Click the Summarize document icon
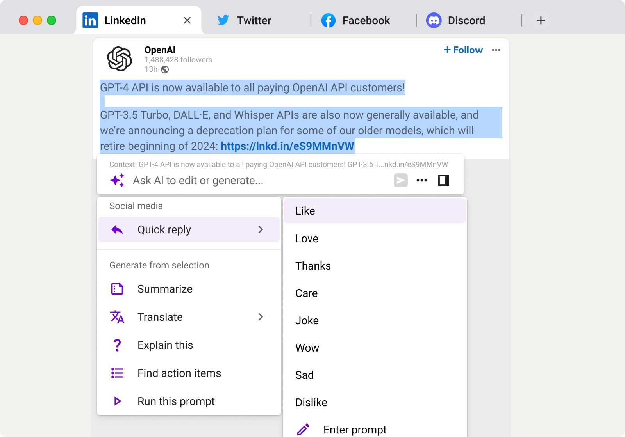The height and width of the screenshot is (437, 625). 117,289
